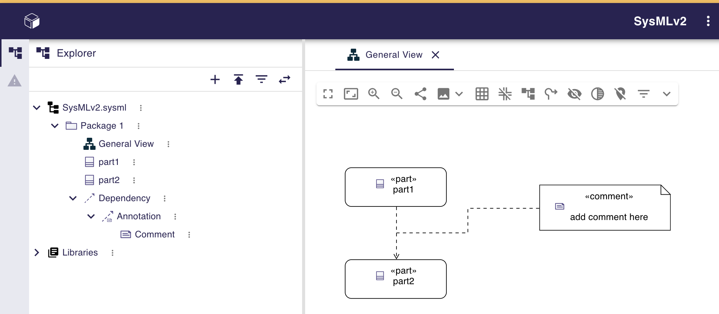Select part1 in the Explorer tree
719x314 pixels.
click(x=108, y=162)
